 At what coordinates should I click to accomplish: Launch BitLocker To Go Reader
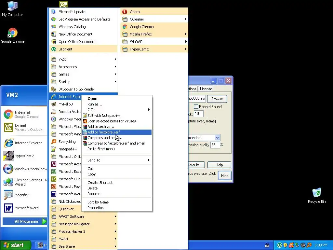(83, 89)
